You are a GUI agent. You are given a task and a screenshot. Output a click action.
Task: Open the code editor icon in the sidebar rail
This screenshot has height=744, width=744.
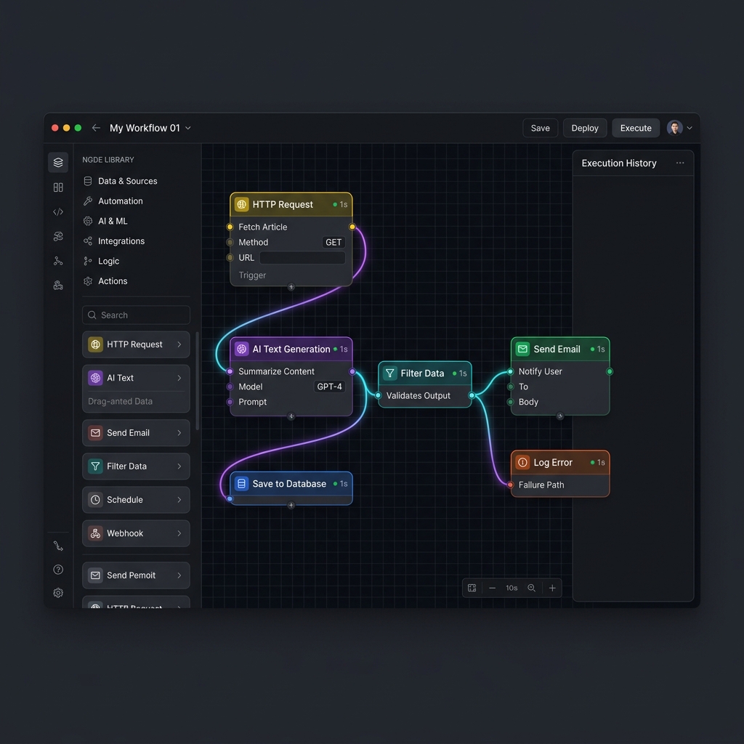[58, 211]
